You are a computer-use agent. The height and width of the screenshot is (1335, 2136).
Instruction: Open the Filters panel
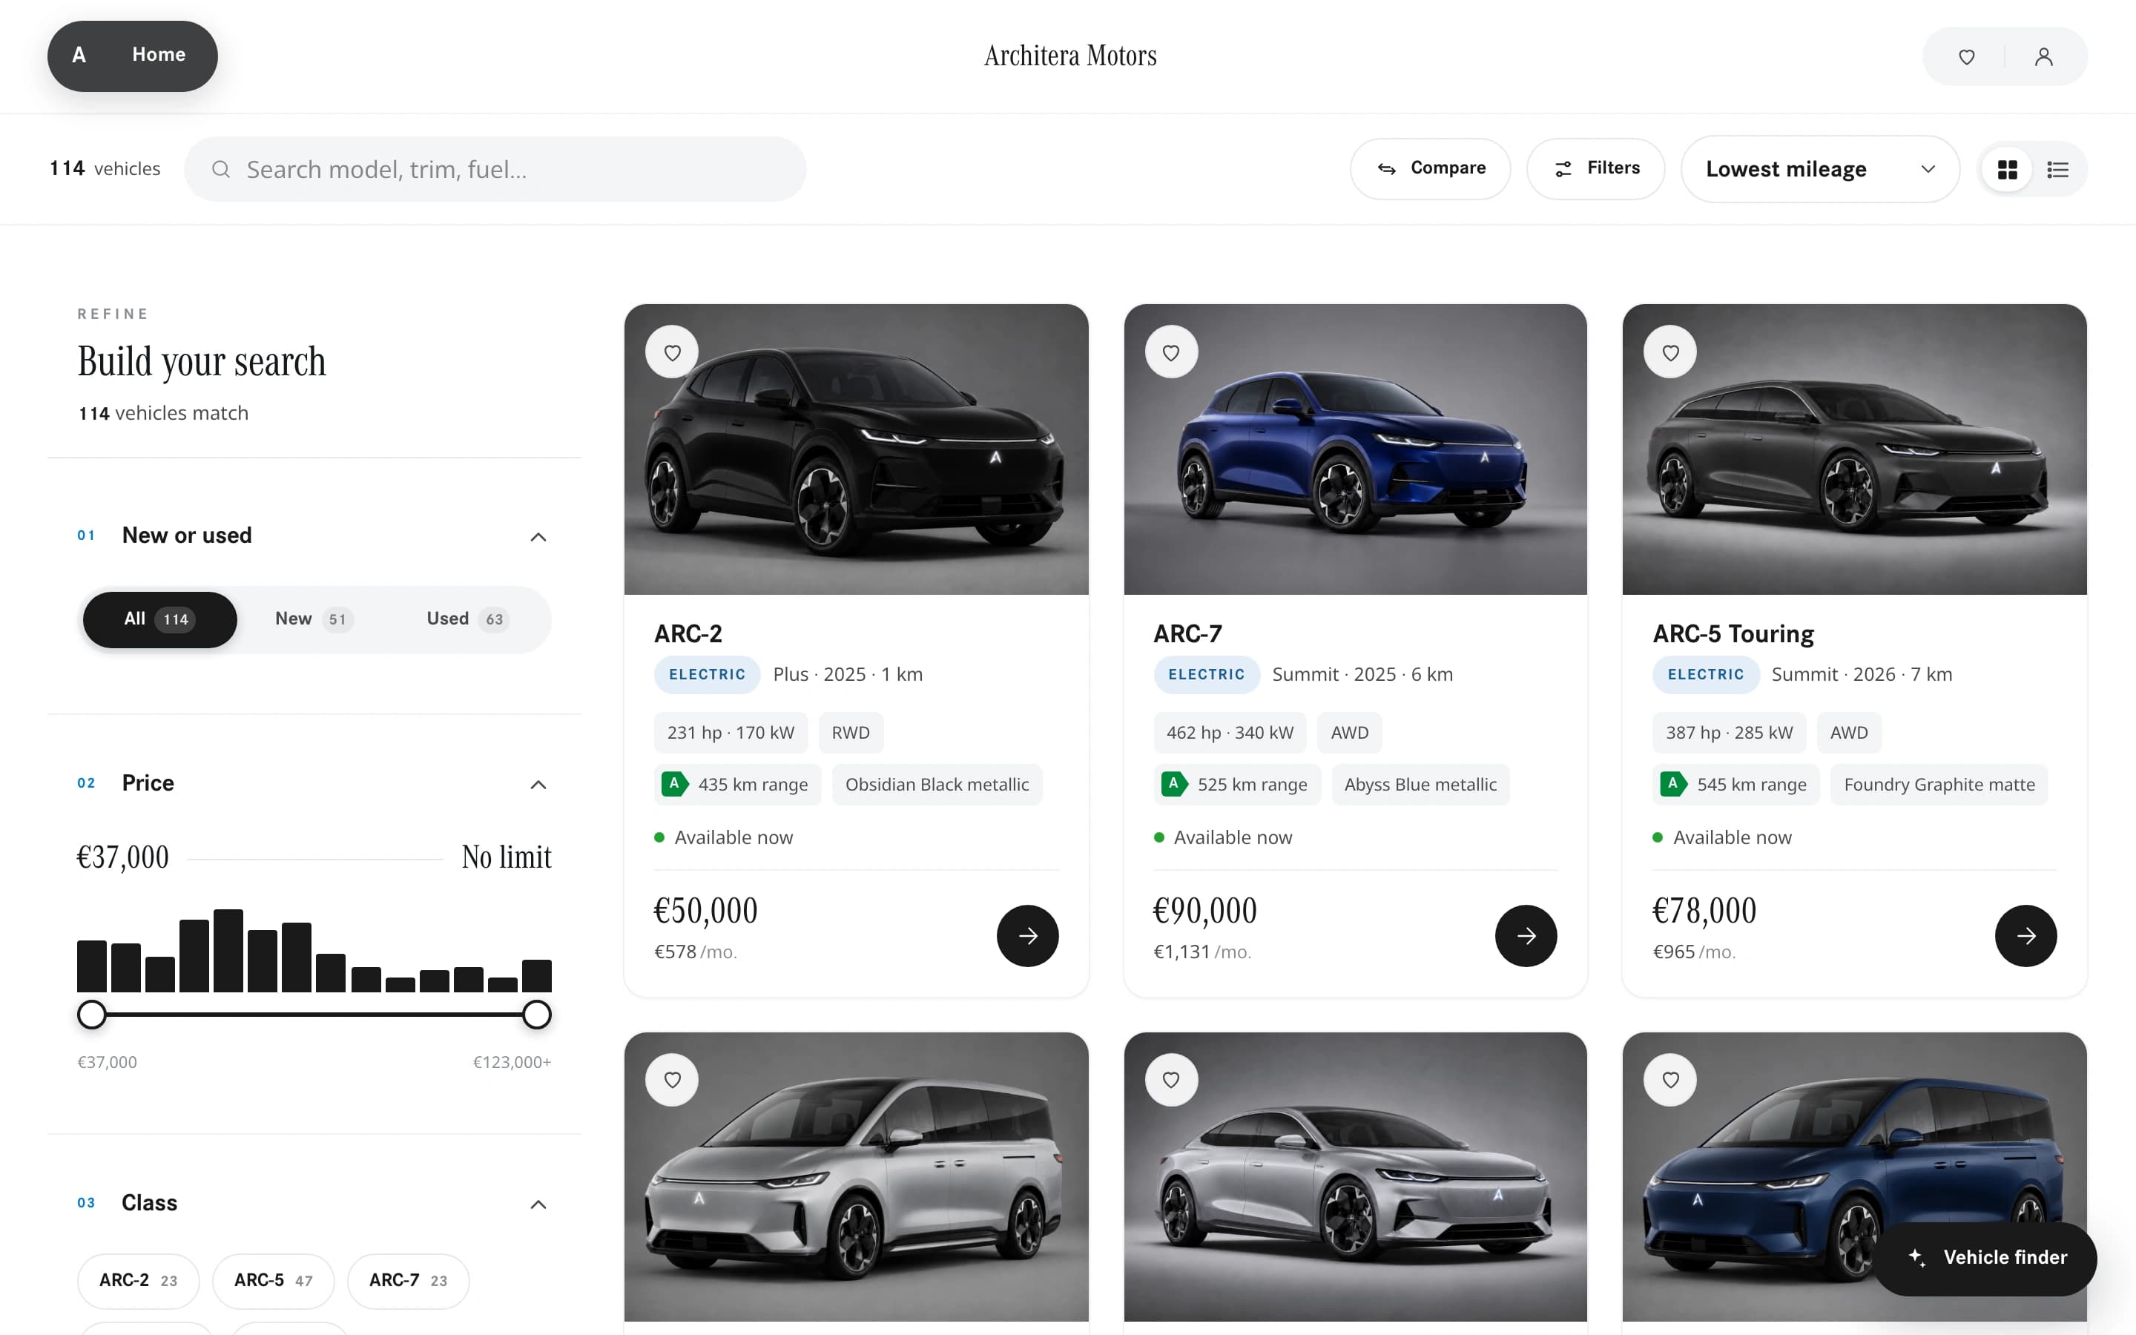[1595, 168]
